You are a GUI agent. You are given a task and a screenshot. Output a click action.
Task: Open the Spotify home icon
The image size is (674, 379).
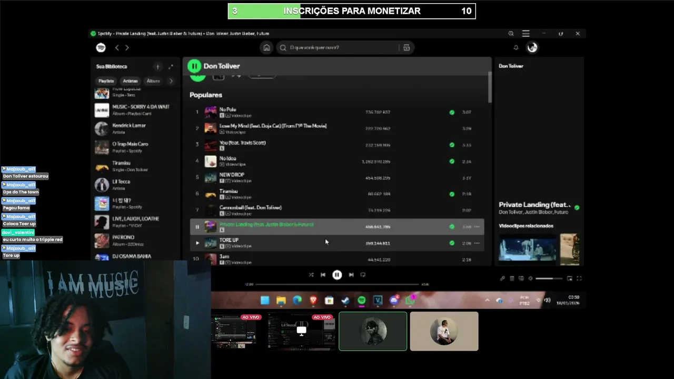[266, 47]
